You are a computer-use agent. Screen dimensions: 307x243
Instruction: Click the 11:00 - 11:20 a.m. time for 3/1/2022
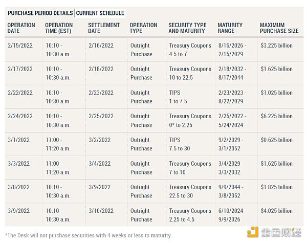[x=58, y=144]
